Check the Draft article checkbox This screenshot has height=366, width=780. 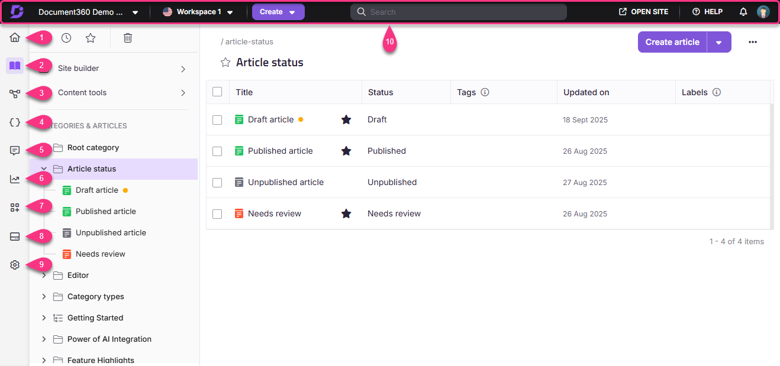click(217, 119)
